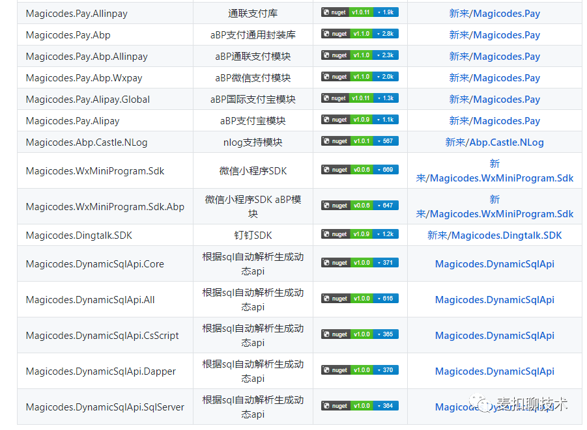The width and height of the screenshot is (587, 430).
Task: Click the Magicodes.WxMiniProgram.Sdk package name
Action: pos(95,171)
